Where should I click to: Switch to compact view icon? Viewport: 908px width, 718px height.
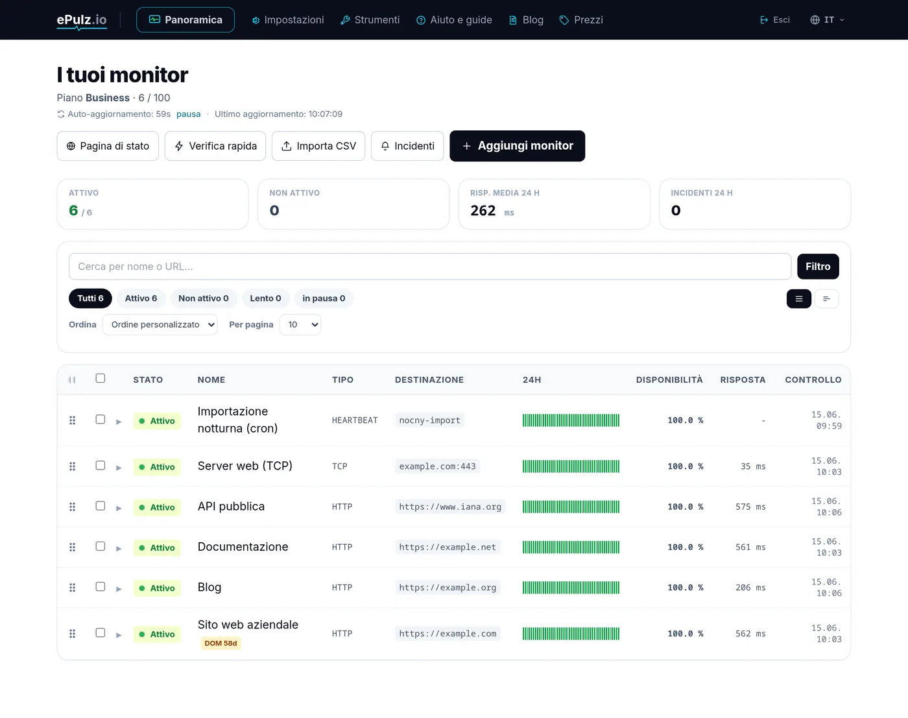(827, 299)
